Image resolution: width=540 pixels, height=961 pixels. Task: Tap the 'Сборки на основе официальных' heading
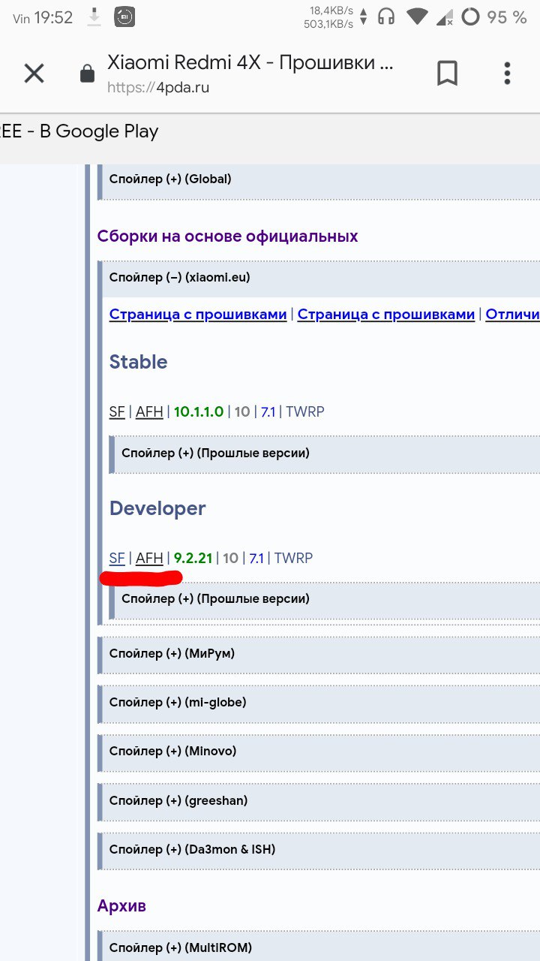point(227,236)
